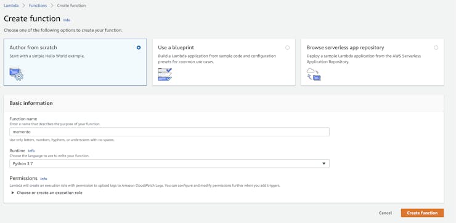Go to Functions in the breadcrumb

pyautogui.click(x=38, y=6)
